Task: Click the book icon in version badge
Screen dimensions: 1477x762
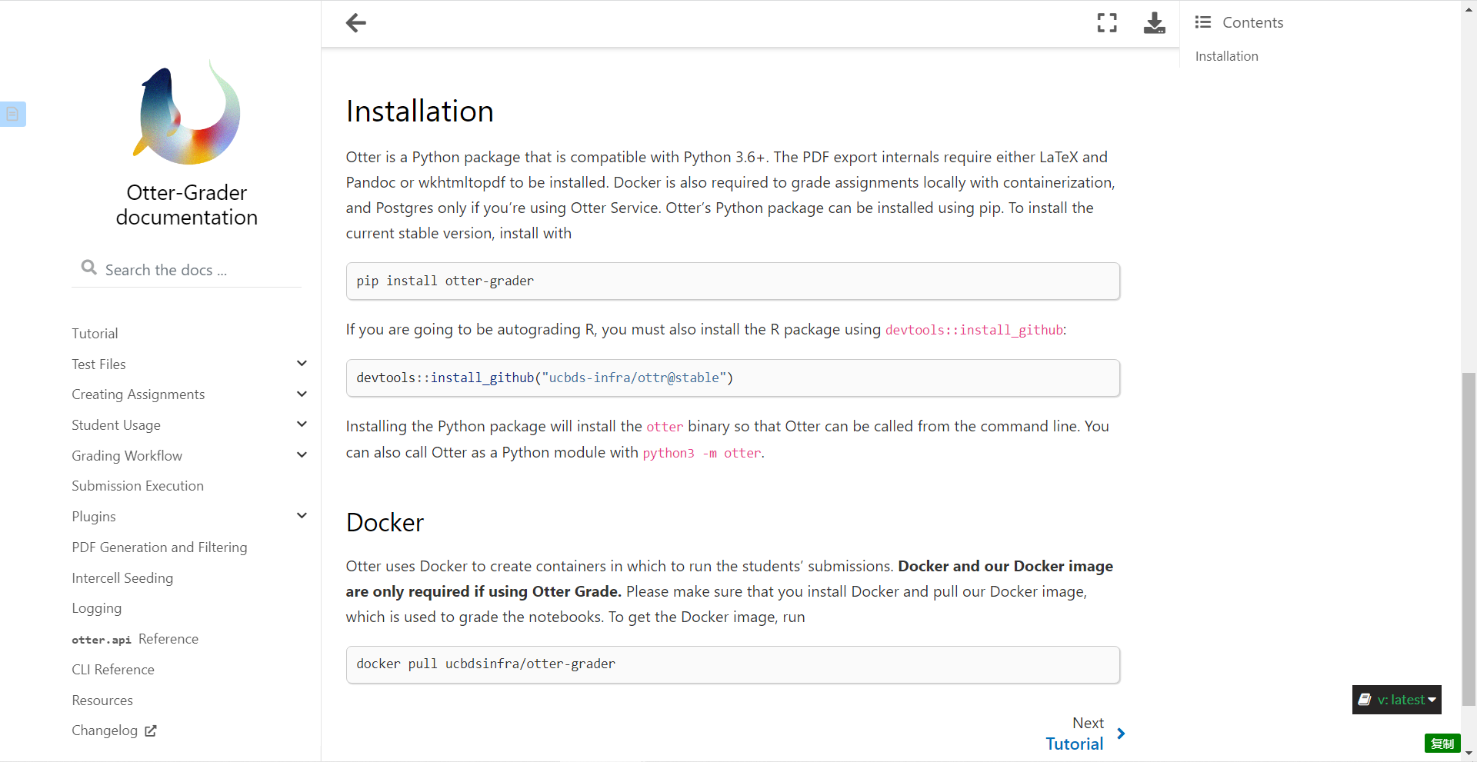Action: click(x=1365, y=700)
